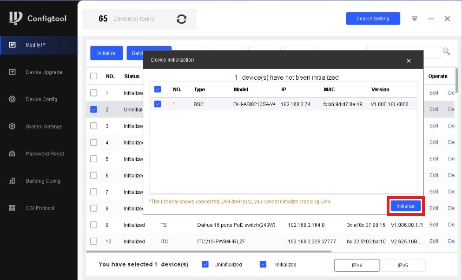Open System Settings sidebar icon

pyautogui.click(x=13, y=127)
